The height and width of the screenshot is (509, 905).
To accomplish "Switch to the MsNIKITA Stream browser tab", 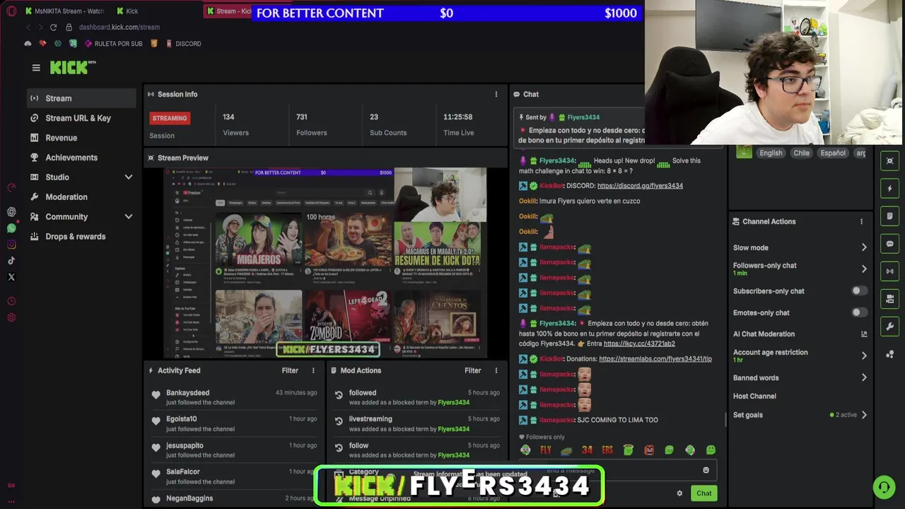I will (64, 11).
